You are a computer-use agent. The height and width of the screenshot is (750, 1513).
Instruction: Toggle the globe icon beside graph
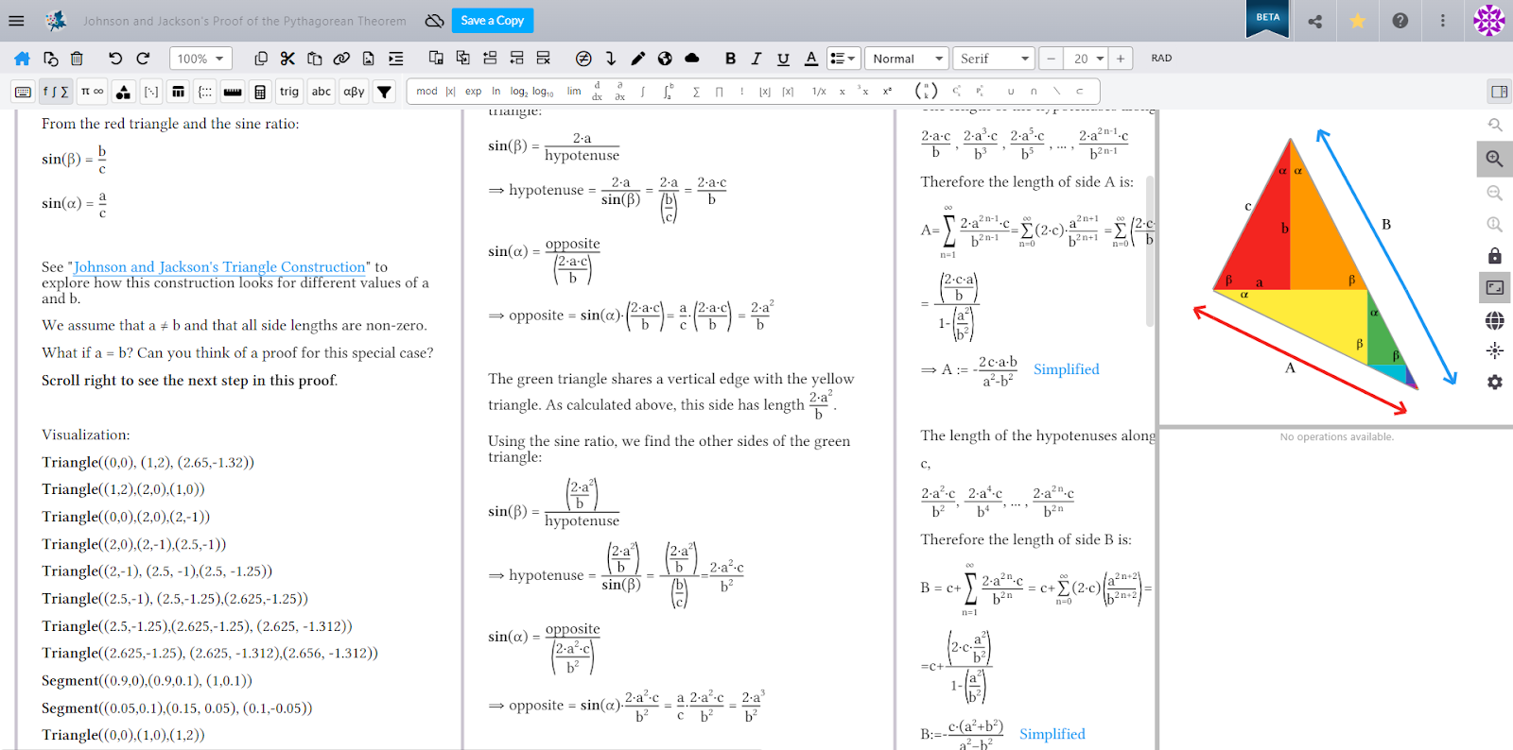click(x=1495, y=320)
